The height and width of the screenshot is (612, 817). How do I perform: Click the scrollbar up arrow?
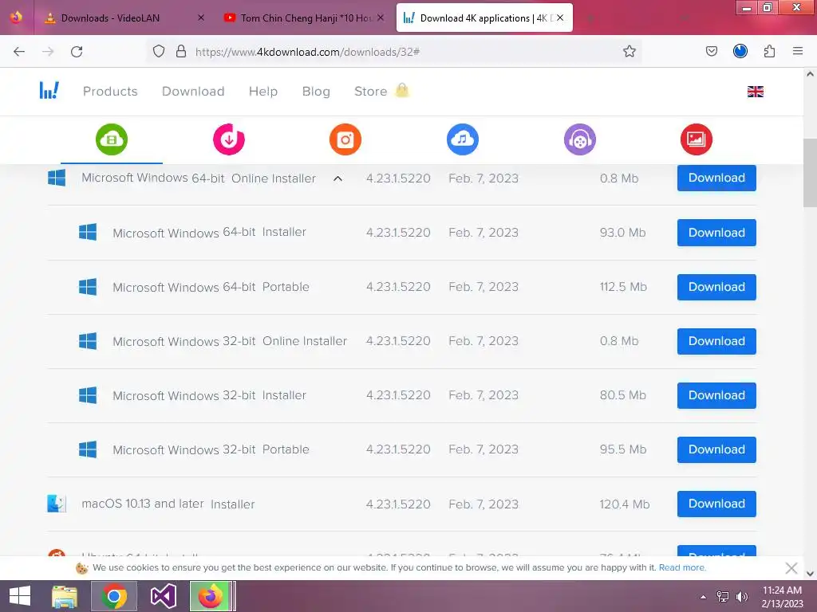[810, 74]
